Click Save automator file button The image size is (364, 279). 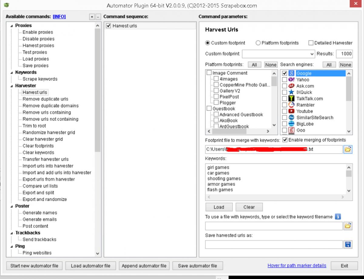point(197,266)
